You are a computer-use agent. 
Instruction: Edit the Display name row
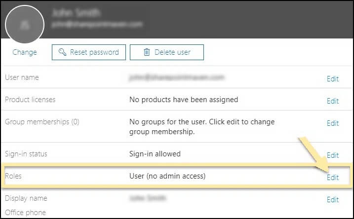coord(333,199)
